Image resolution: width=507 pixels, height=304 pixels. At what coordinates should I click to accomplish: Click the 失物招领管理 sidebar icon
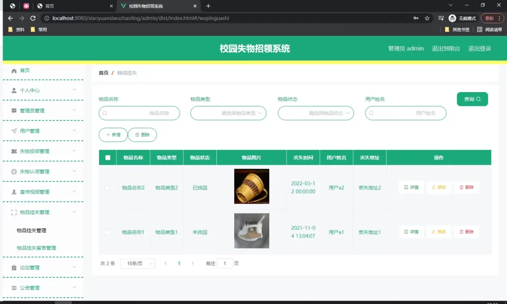(14, 151)
